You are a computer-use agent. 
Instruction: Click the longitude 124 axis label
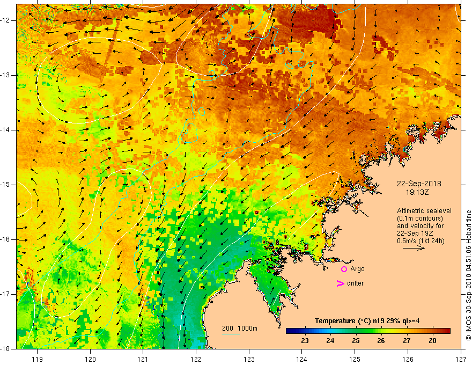(302, 359)
